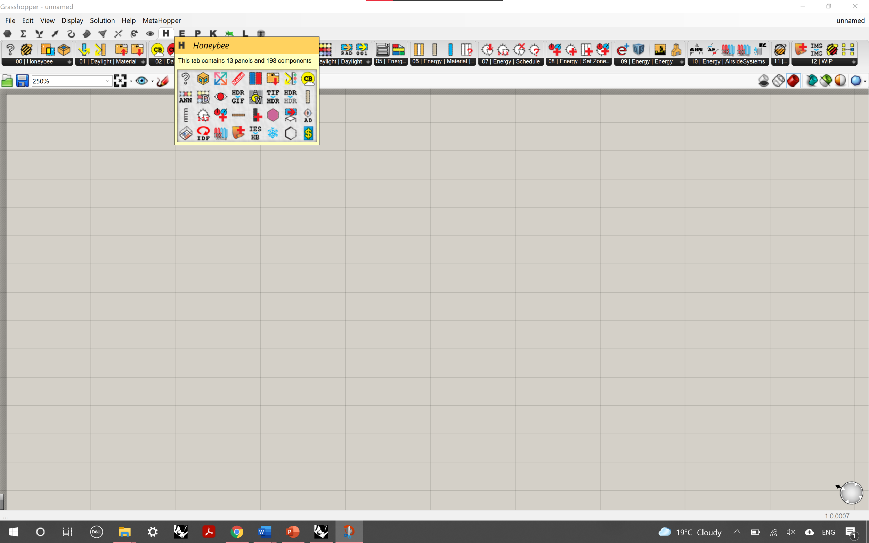Open the Edit menu
This screenshot has height=543, width=869.
point(28,20)
